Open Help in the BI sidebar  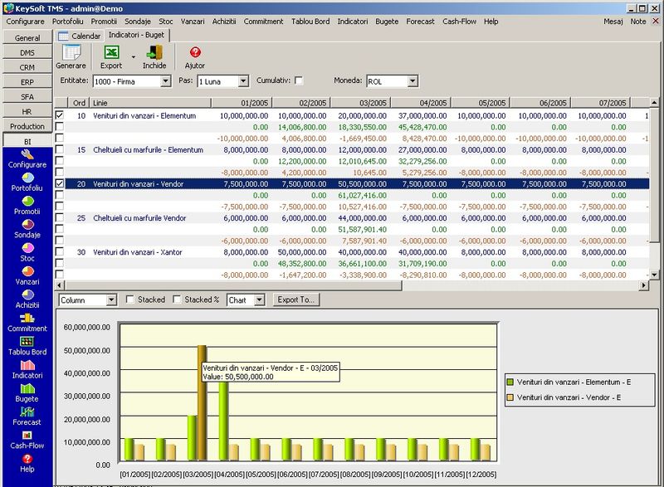(x=27, y=464)
